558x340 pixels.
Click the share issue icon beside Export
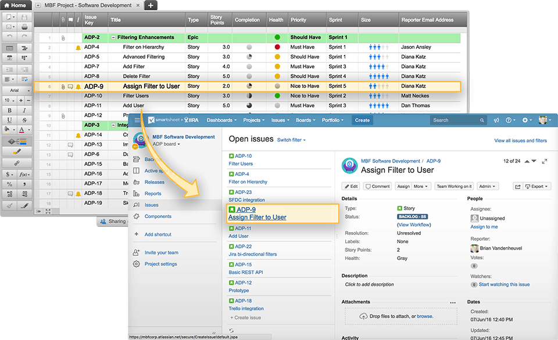tap(517, 186)
